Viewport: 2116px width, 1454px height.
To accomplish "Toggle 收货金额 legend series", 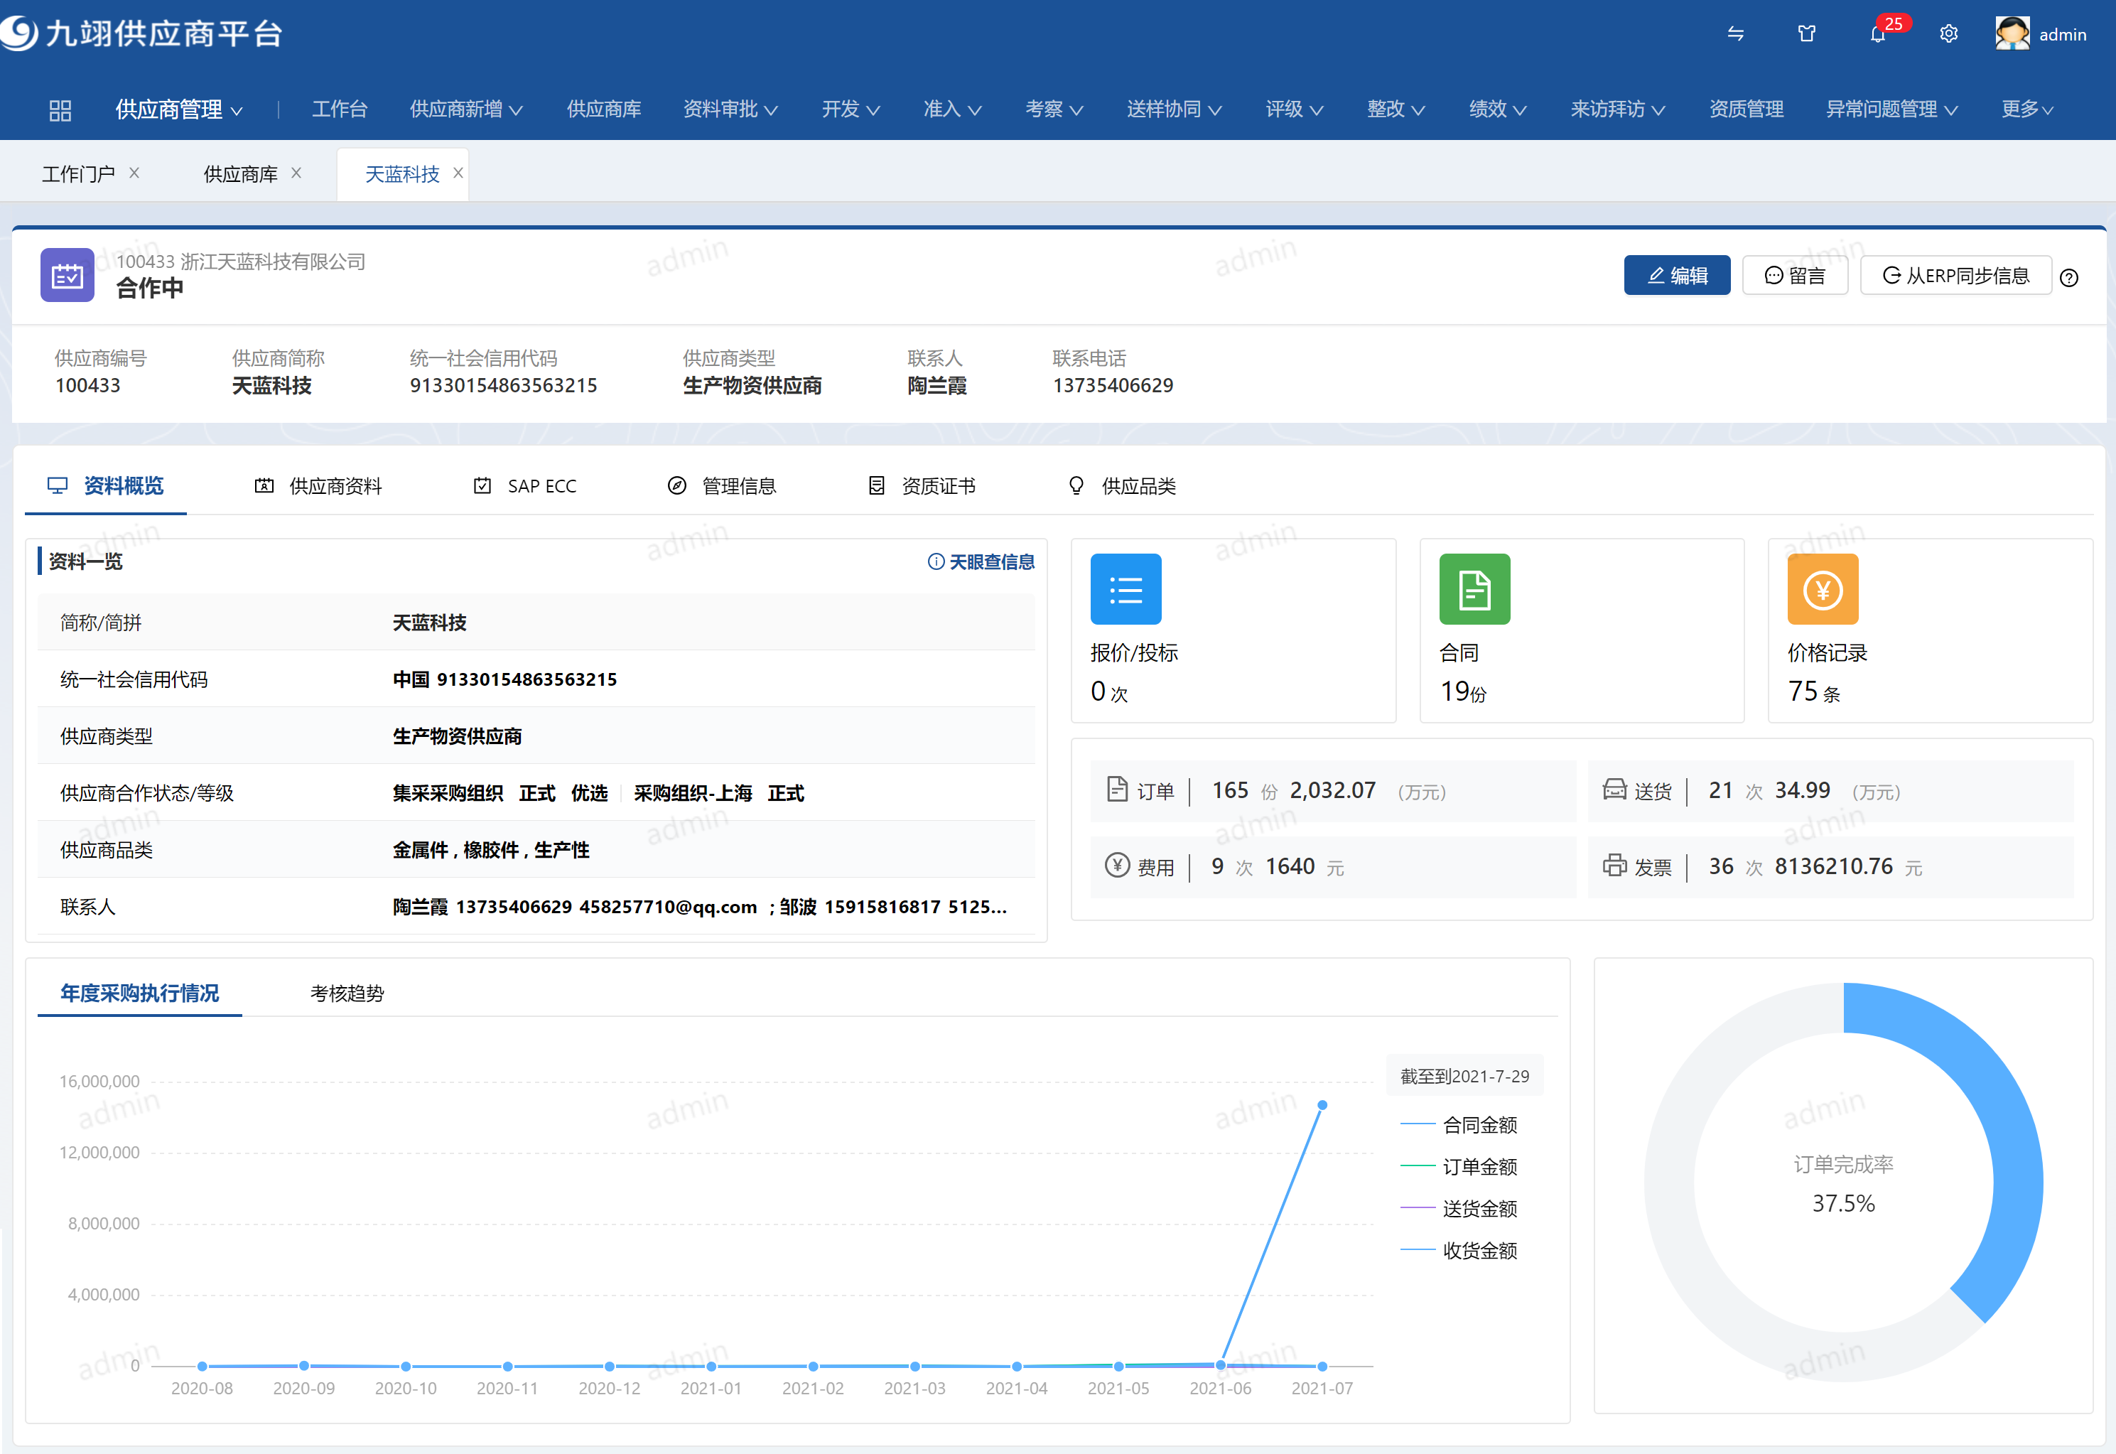I will click(x=1458, y=1251).
